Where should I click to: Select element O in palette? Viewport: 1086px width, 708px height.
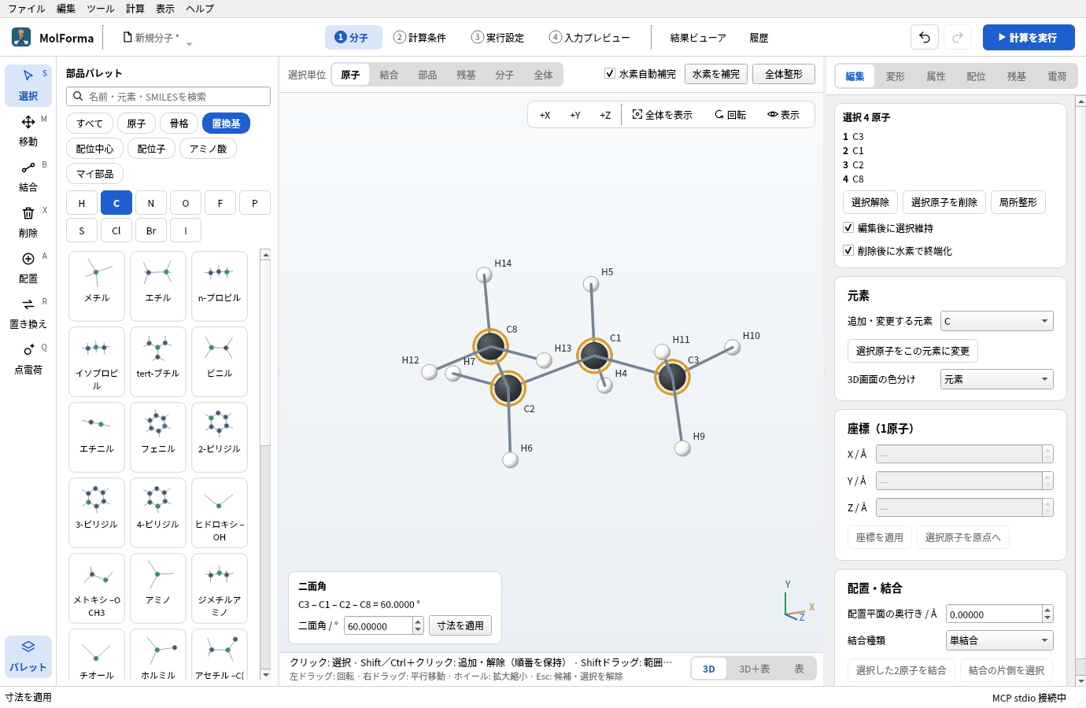pos(186,203)
